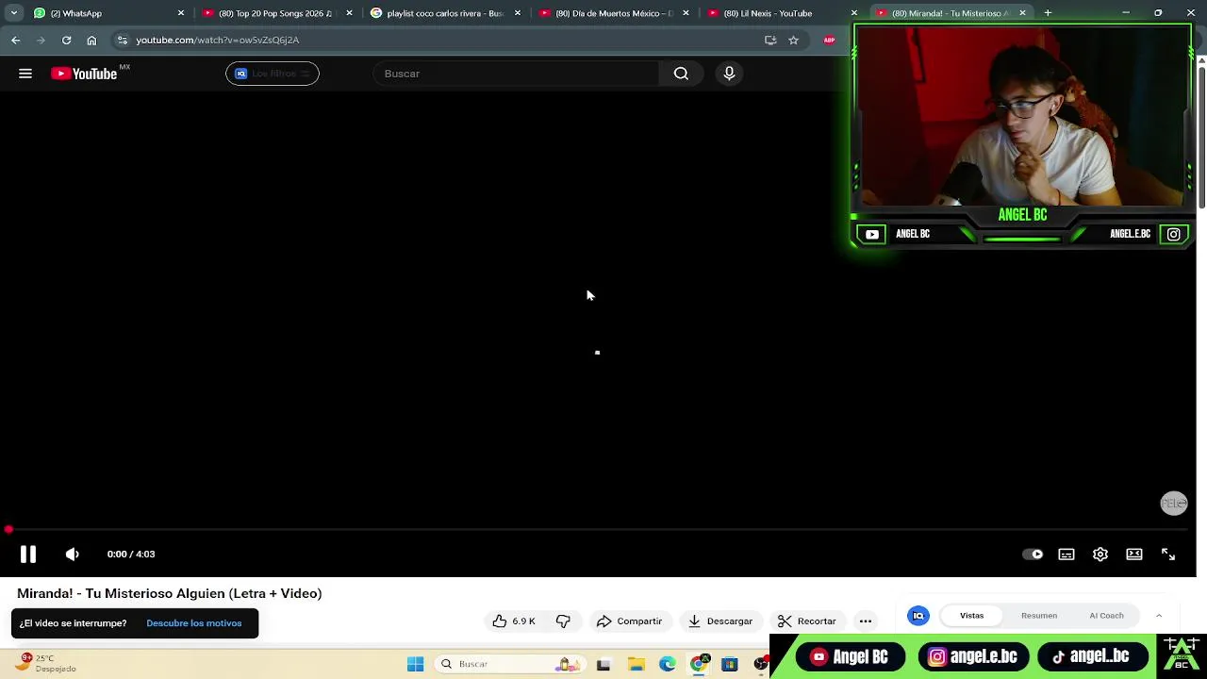Open the player settings gear
Viewport: 1207px width, 679px height.
click(1100, 555)
